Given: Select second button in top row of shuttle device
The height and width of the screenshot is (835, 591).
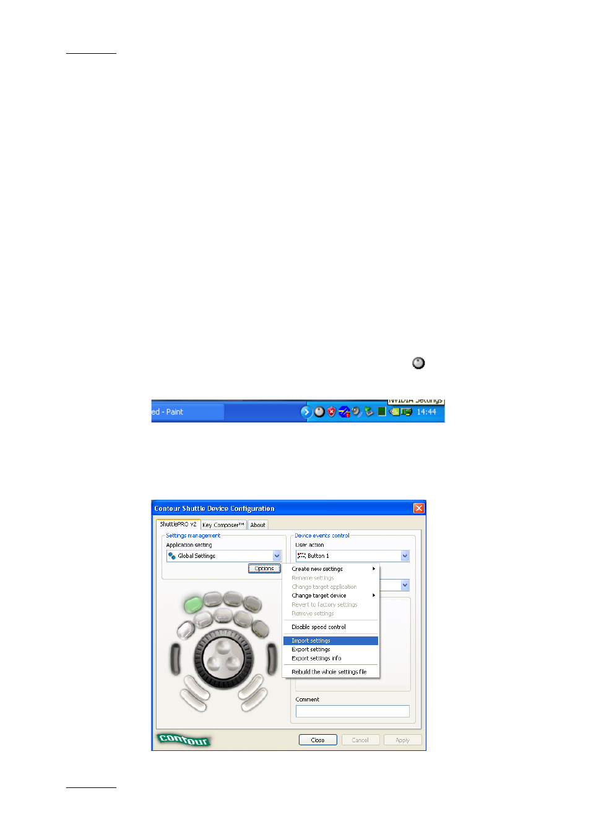Looking at the screenshot, I should pyautogui.click(x=213, y=599).
